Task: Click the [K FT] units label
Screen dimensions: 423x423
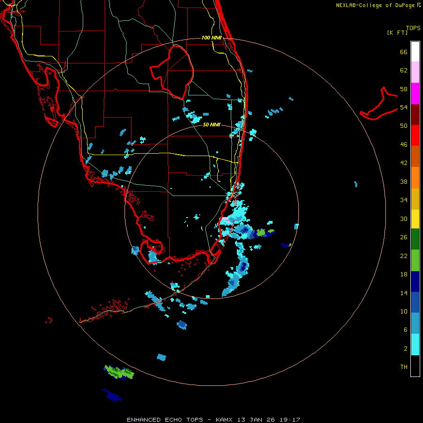Action: (397, 32)
